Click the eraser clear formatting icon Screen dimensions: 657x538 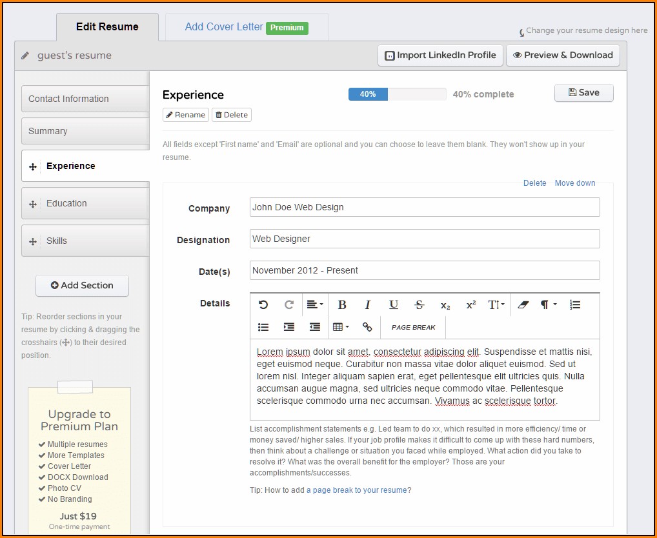(x=523, y=305)
